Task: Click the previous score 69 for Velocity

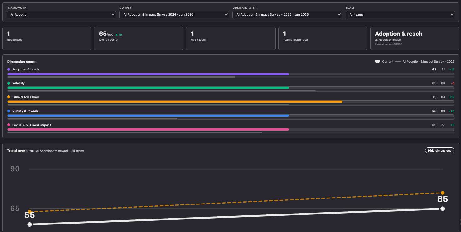Action: click(443, 83)
